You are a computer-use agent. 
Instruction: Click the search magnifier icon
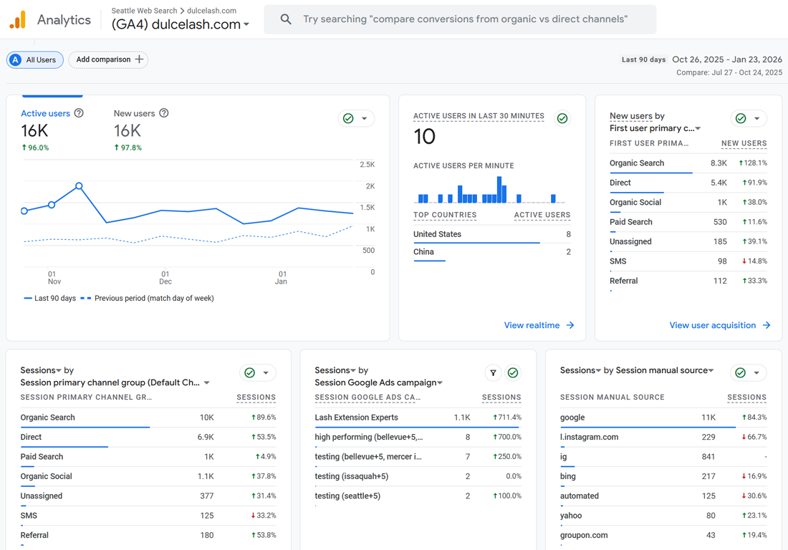coord(285,19)
